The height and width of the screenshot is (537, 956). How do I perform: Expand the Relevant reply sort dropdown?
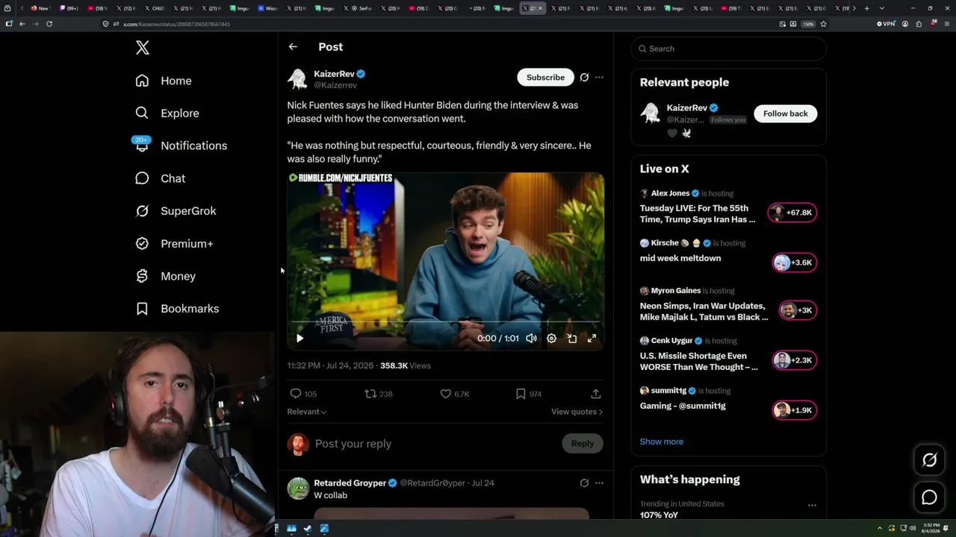tap(307, 412)
